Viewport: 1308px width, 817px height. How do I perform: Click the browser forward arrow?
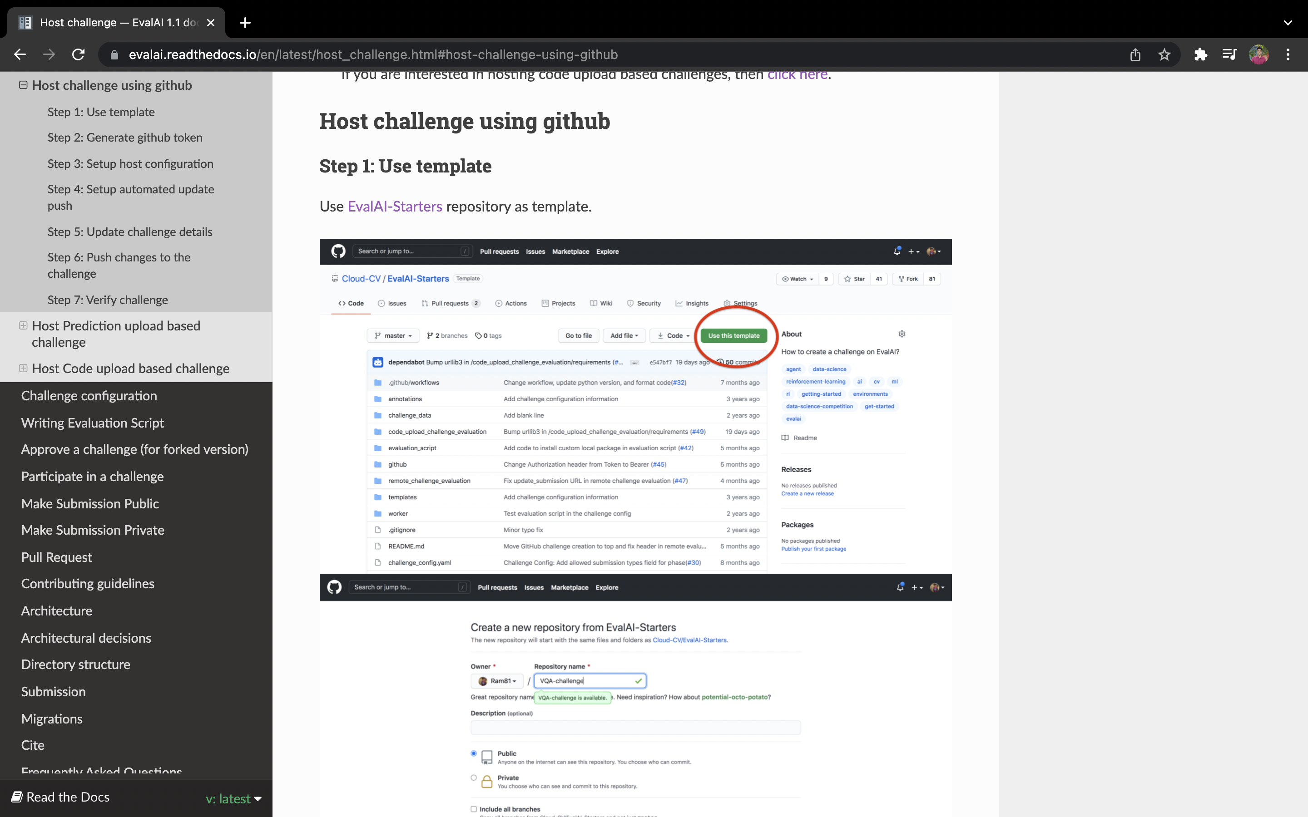point(49,54)
